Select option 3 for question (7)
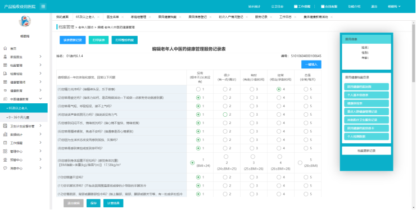This screenshot has width=416, height=210. [252, 140]
